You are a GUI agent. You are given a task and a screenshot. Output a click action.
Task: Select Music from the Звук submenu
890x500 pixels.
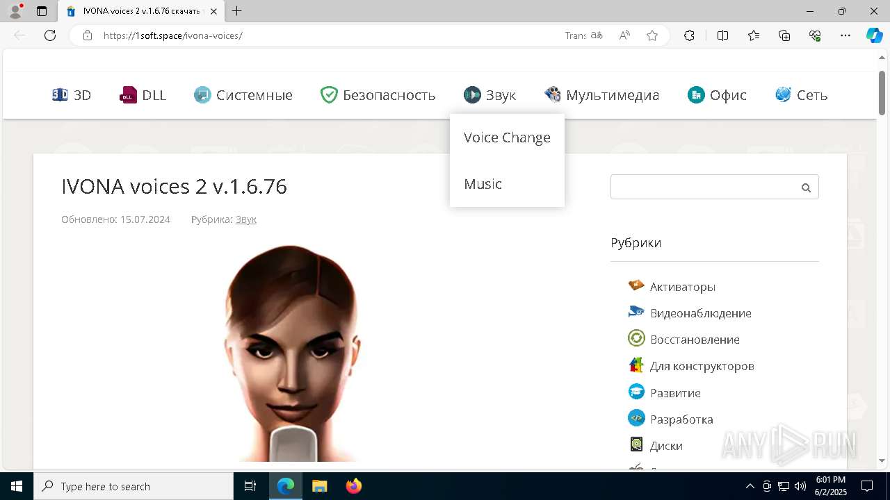483,184
